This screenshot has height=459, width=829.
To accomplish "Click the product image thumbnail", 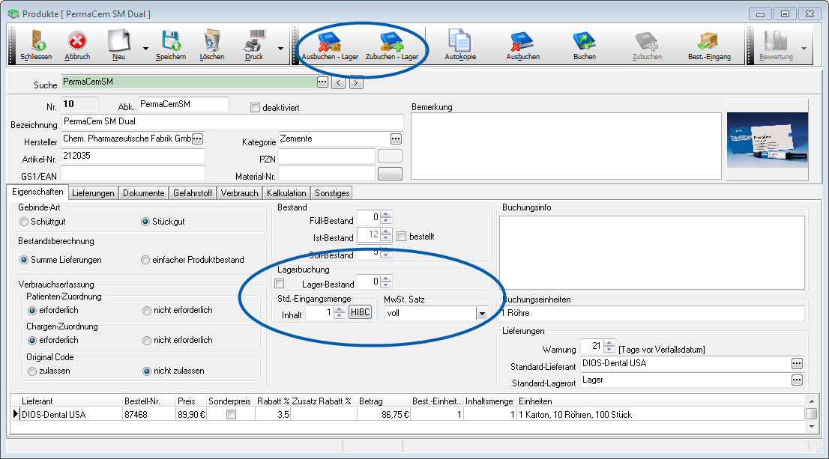I will pyautogui.click(x=767, y=140).
